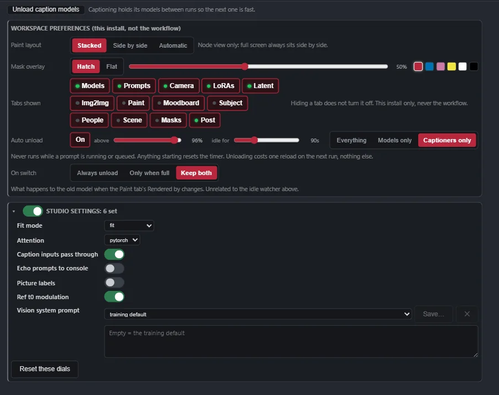Toggle the Models tab visibility
Screen dimensions: 499x395
click(x=90, y=86)
